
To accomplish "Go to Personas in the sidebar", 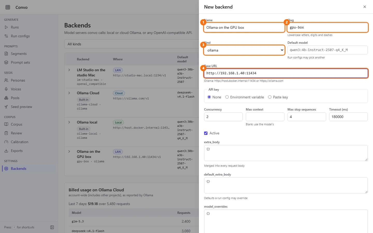I will [x=29, y=80].
